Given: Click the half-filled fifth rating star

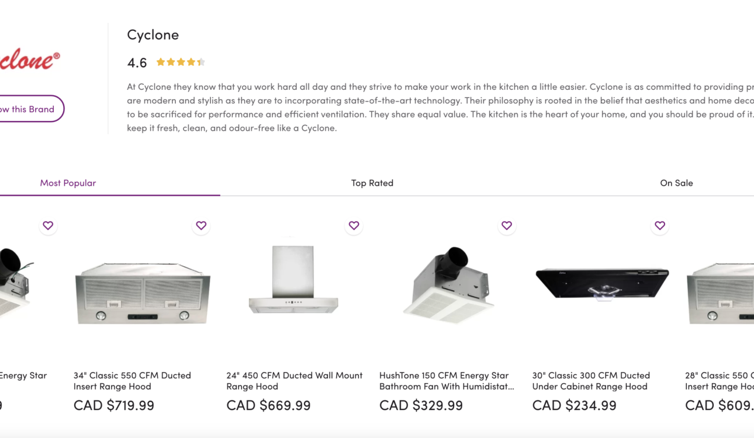Looking at the screenshot, I should point(202,61).
